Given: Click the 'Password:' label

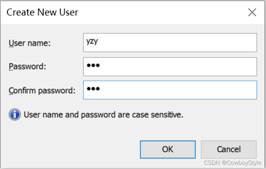Looking at the screenshot, I should [28, 67].
